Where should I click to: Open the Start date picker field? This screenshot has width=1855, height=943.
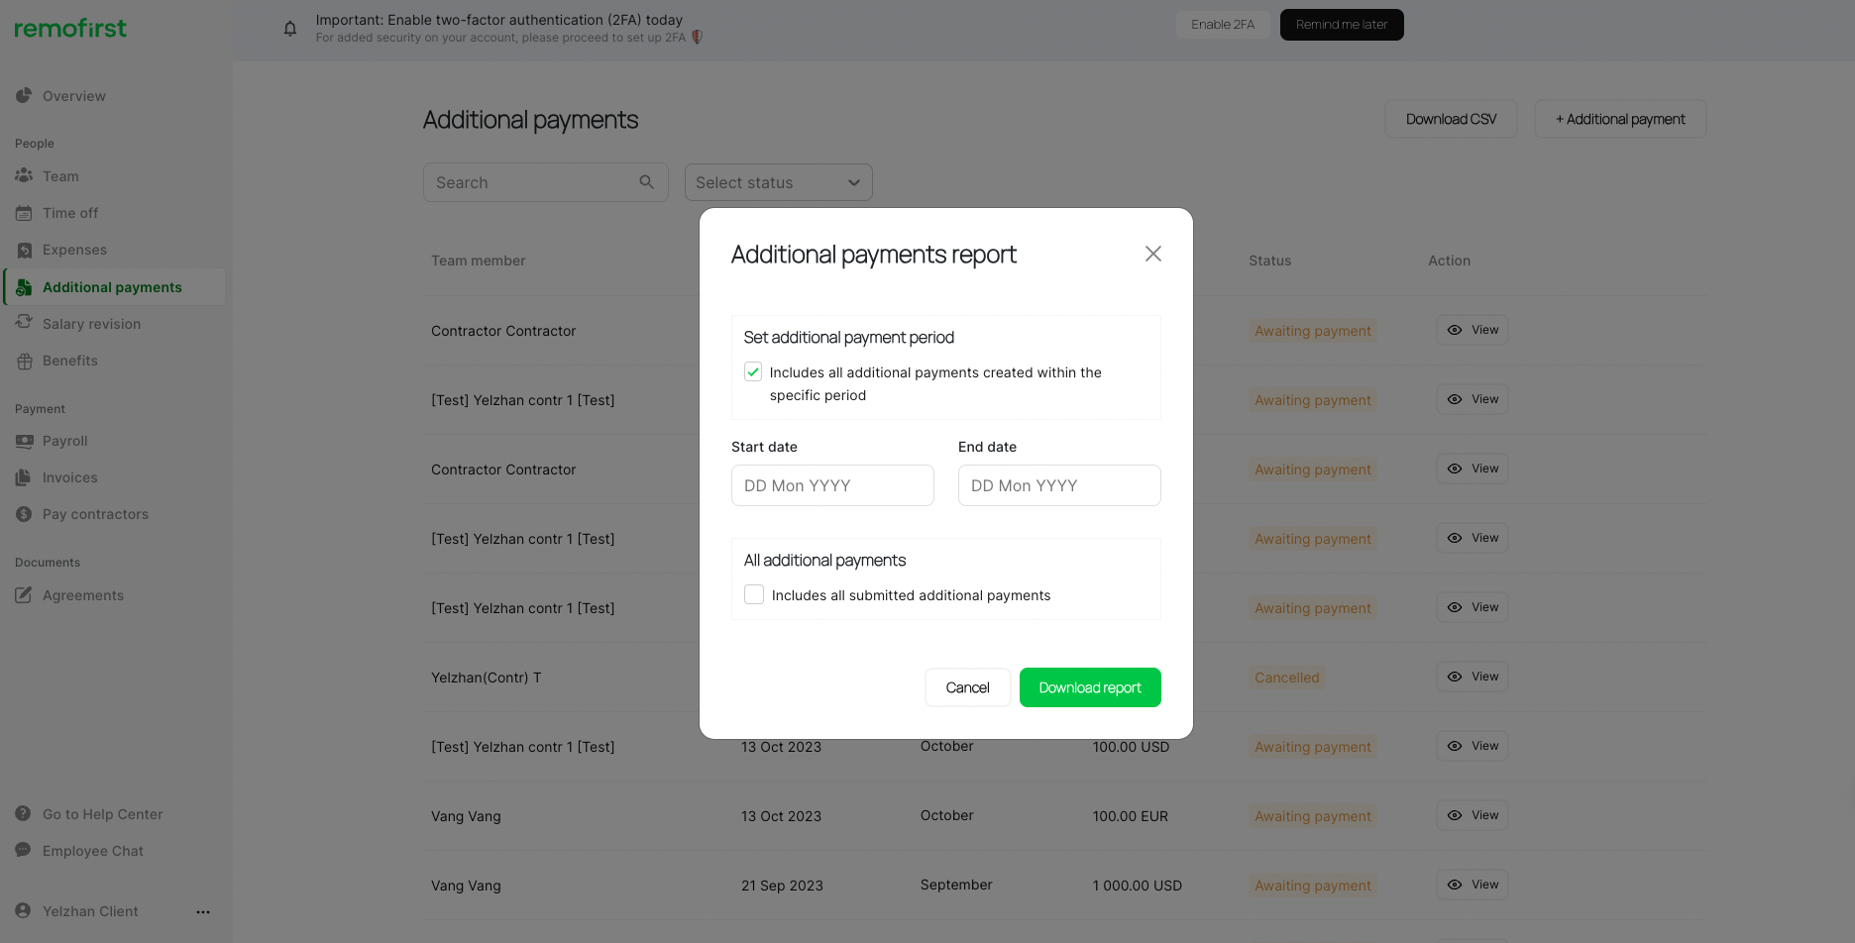[832, 485]
